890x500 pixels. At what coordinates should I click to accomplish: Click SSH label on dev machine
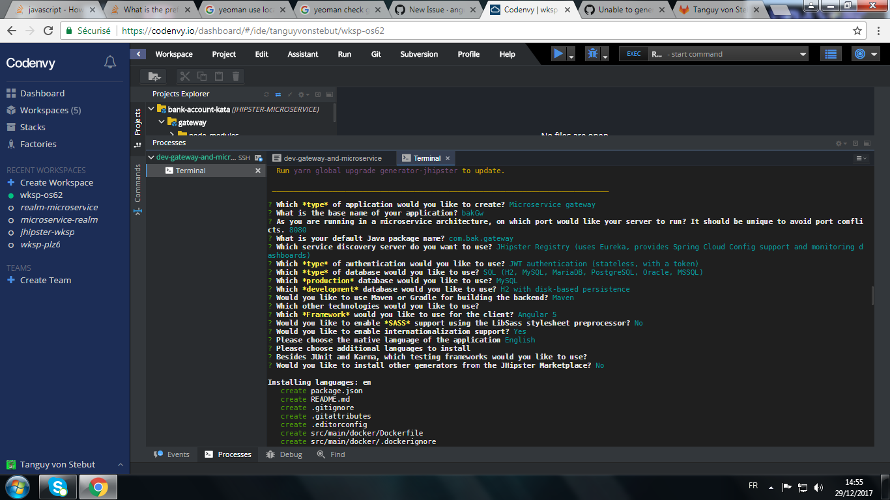pos(244,158)
